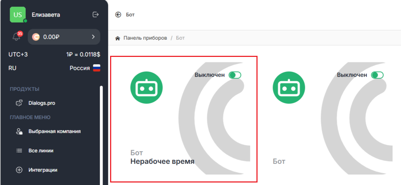Click the orange coin balance icon

point(36,37)
